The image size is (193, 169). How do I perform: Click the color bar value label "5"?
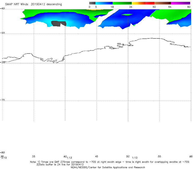pos(96,7)
